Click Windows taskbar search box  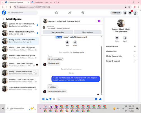[21, 108]
